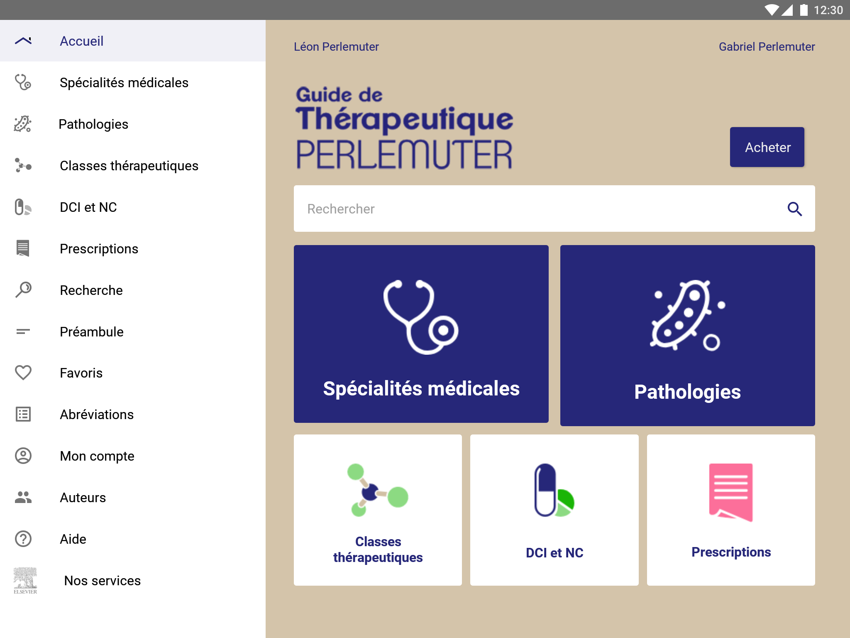Click the search magnifier in Rechercher field
The height and width of the screenshot is (638, 850).
pos(795,209)
